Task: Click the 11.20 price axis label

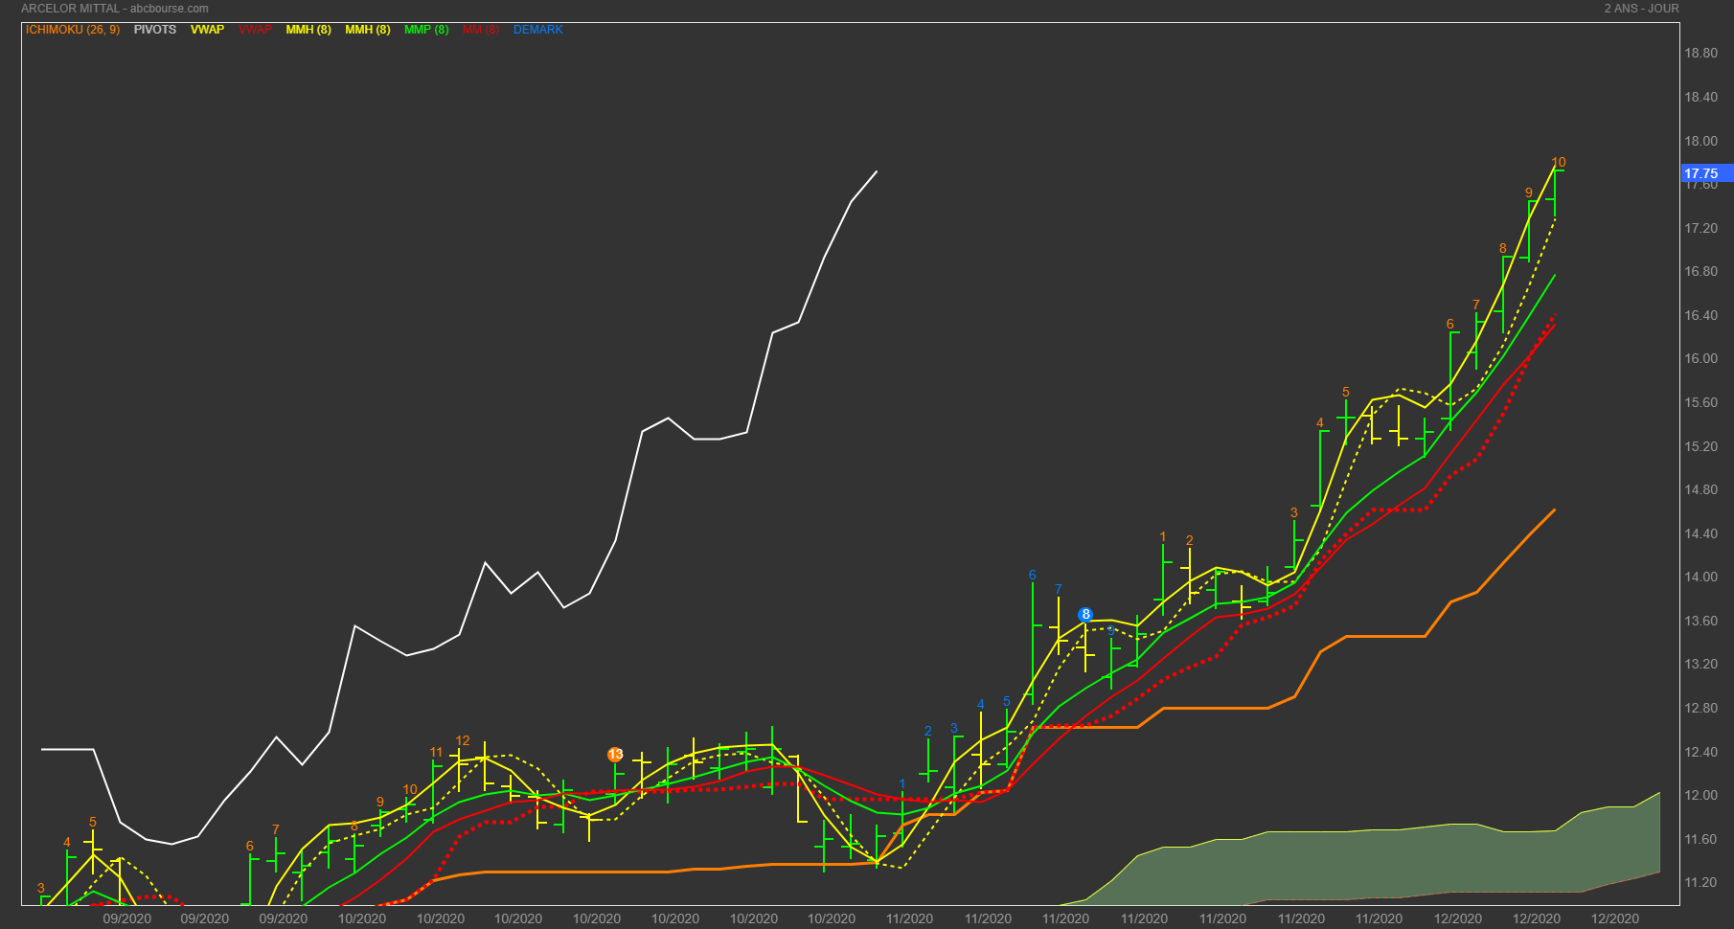Action: [1701, 882]
